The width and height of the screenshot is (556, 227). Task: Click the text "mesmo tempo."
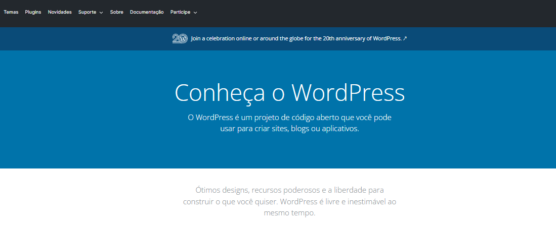289,213
